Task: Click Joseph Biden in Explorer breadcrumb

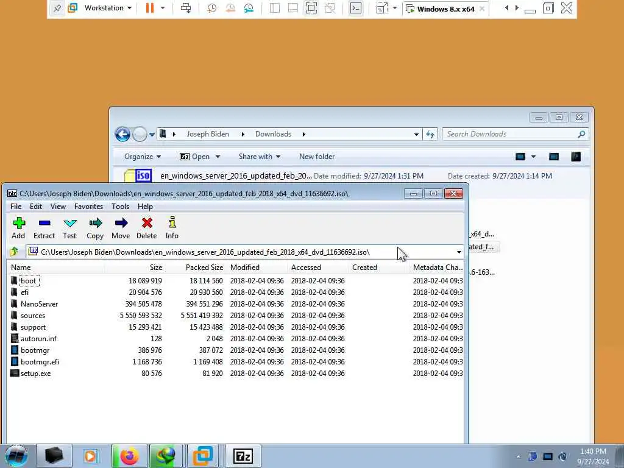Action: point(208,134)
